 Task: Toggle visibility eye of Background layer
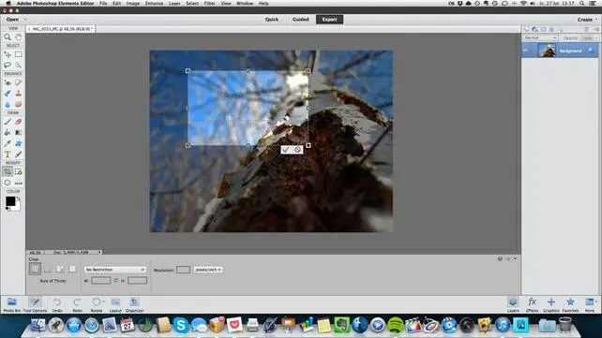pyautogui.click(x=526, y=51)
